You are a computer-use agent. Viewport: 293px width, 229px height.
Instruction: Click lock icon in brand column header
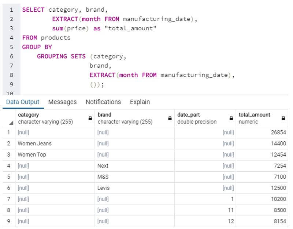(x=170, y=118)
